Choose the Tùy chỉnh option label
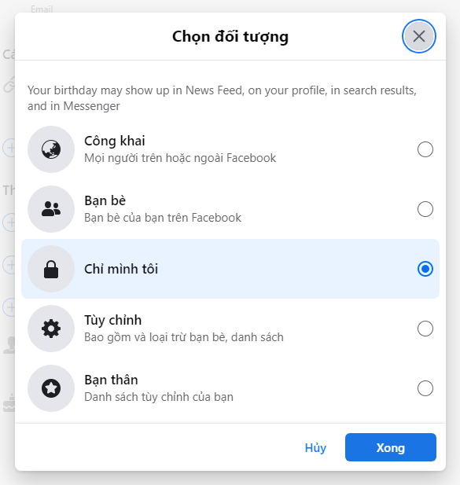460x485 pixels. click(x=113, y=320)
